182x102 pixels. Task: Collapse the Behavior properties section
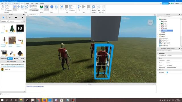point(158,70)
